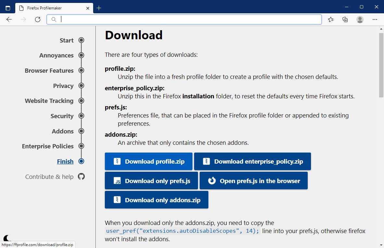Reload the current page

coord(37,19)
